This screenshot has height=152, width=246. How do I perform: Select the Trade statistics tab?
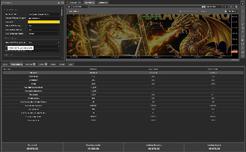coord(16,64)
